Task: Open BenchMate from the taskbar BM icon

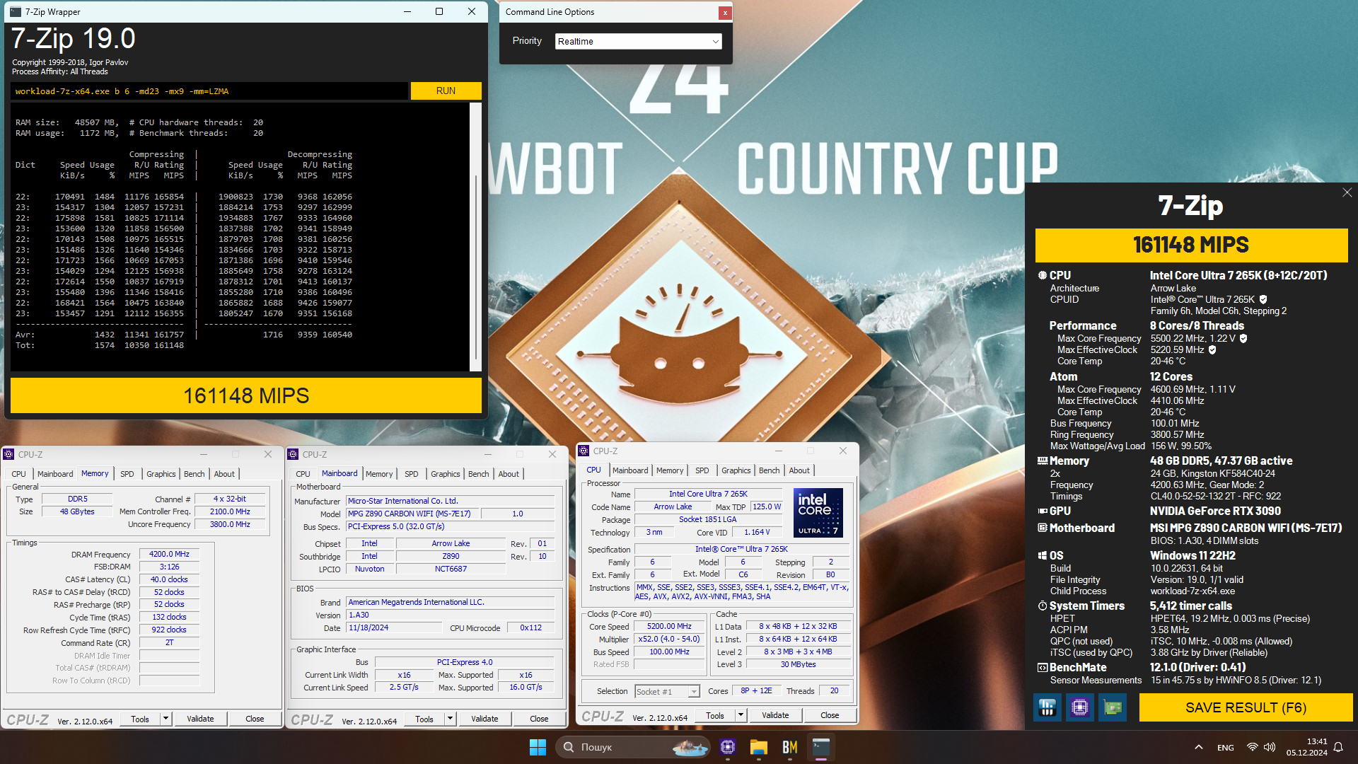Action: click(x=790, y=747)
